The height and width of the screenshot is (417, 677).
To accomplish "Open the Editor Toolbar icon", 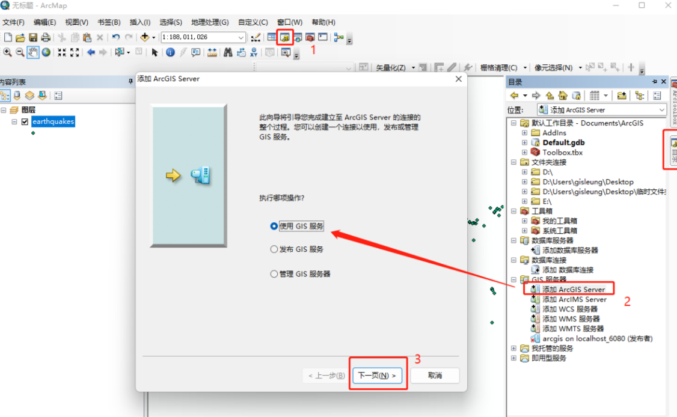I will pos(256,38).
